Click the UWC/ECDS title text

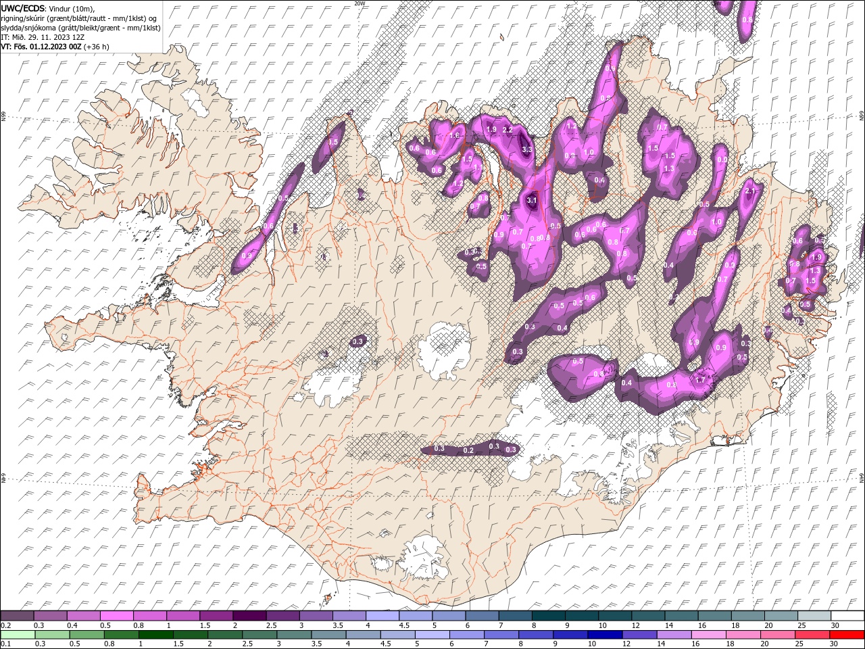(x=23, y=7)
